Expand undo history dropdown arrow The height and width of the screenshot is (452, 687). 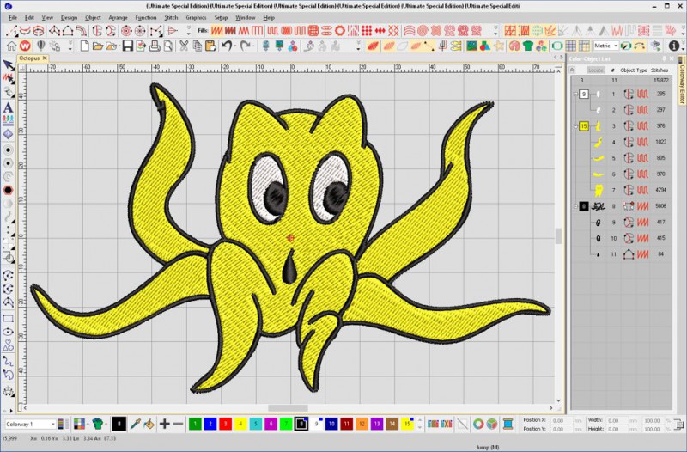click(234, 46)
